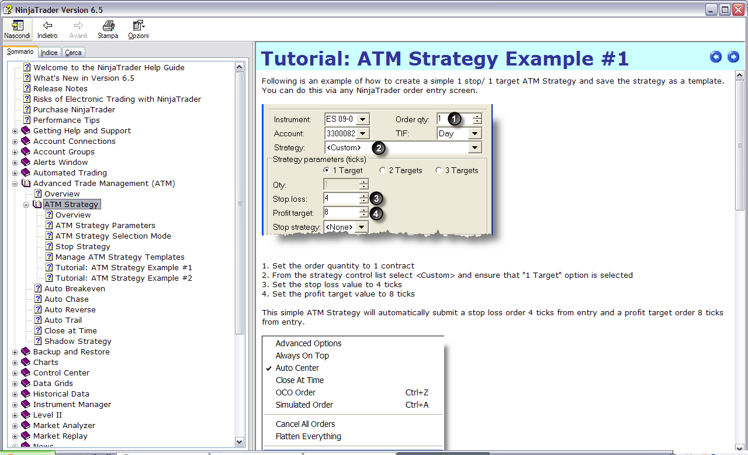The height and width of the screenshot is (455, 748).
Task: Open the Cerca search tab
Action: tap(73, 53)
